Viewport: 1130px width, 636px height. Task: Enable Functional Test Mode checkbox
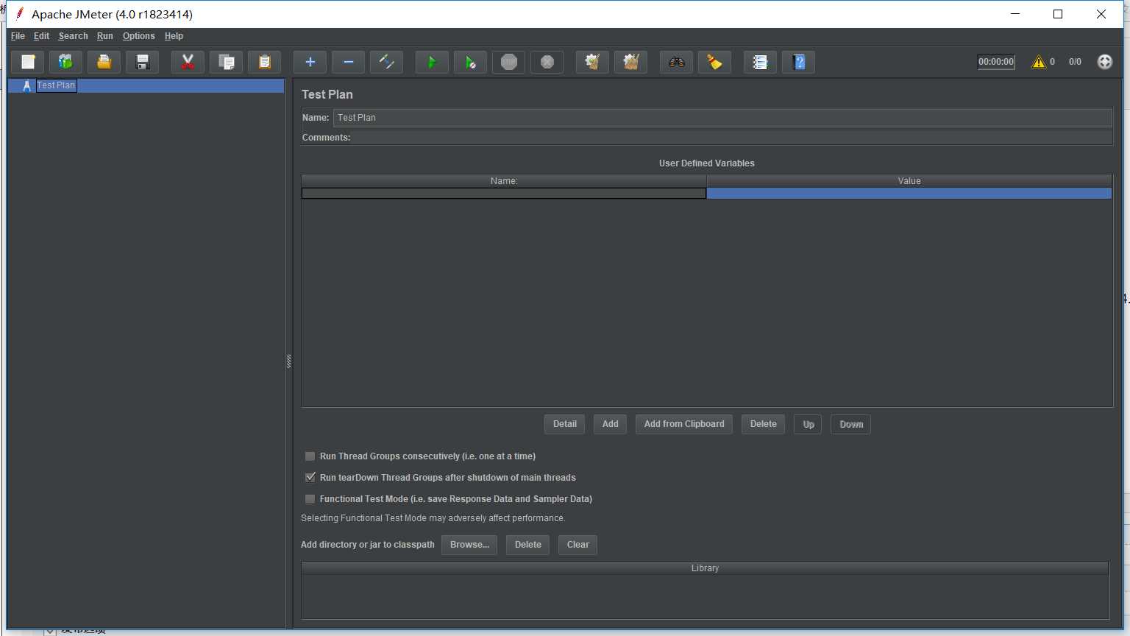coord(310,499)
